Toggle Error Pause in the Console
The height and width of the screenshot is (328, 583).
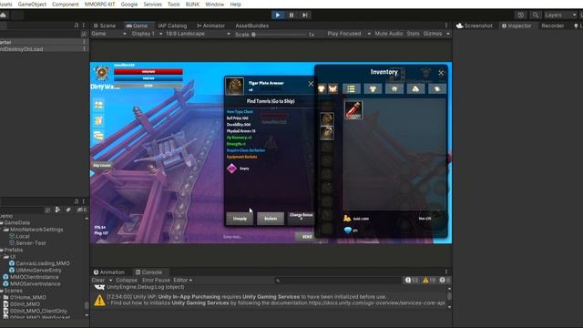point(156,280)
